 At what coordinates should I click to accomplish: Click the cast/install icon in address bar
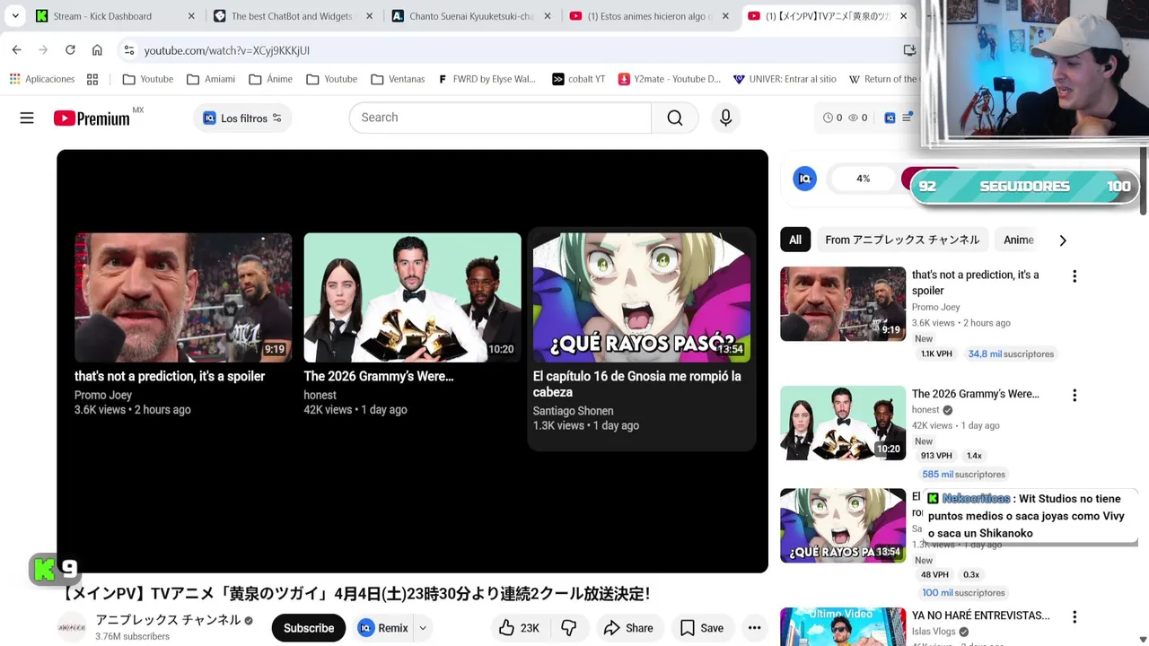[x=909, y=50]
